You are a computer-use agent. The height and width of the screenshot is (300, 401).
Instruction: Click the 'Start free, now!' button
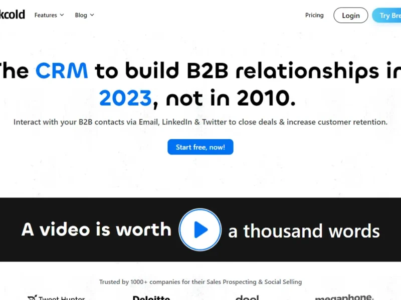pyautogui.click(x=200, y=147)
